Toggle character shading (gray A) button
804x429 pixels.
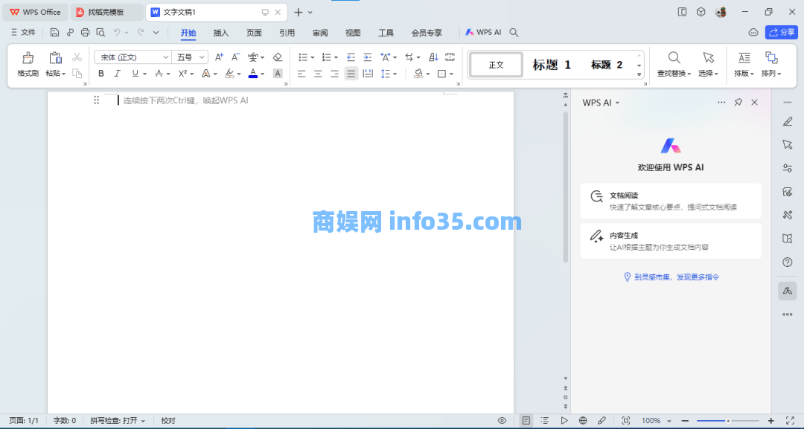[x=278, y=74]
